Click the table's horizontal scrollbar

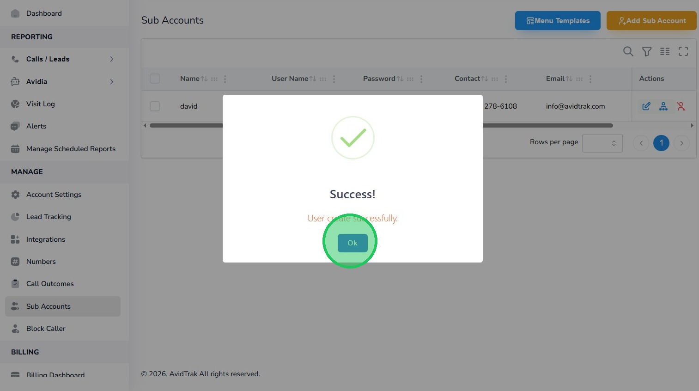click(381, 125)
